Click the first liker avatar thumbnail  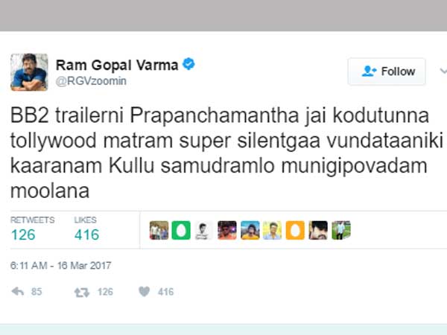pyautogui.click(x=159, y=230)
